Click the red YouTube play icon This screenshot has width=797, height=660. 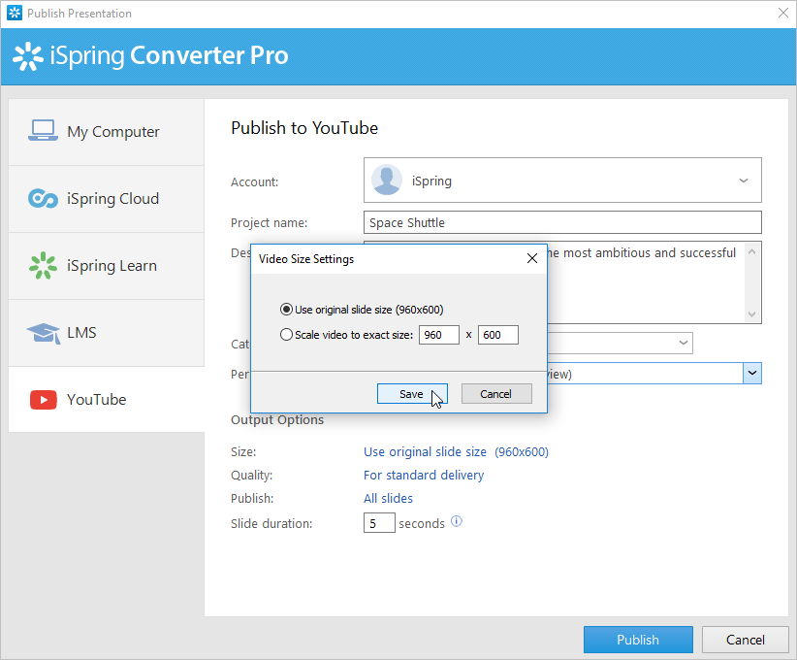(44, 400)
